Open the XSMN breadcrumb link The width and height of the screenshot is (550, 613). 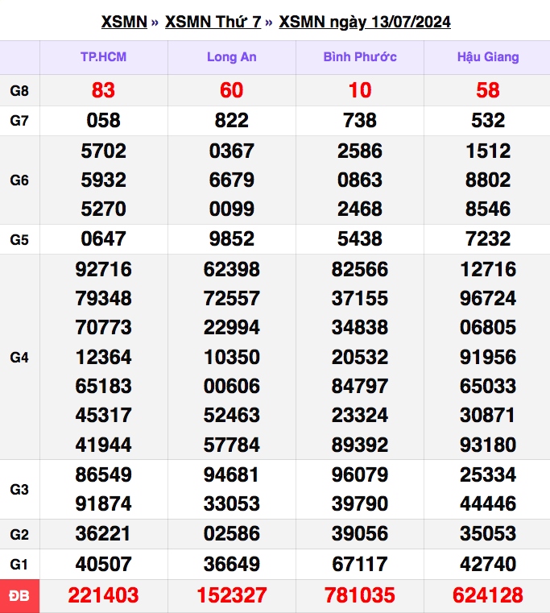pyautogui.click(x=124, y=22)
